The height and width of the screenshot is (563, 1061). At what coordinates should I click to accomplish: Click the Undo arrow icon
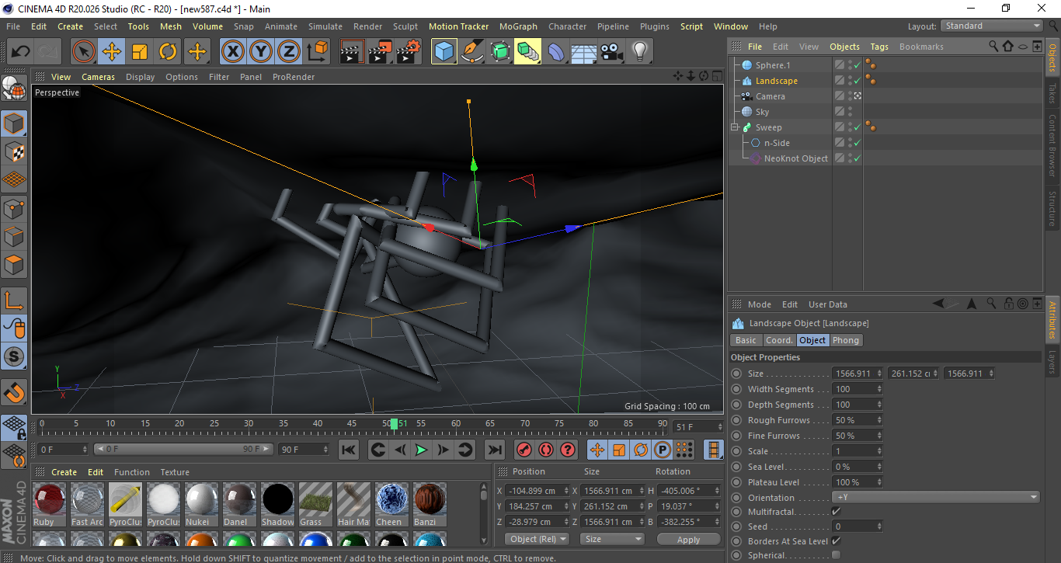(20, 52)
